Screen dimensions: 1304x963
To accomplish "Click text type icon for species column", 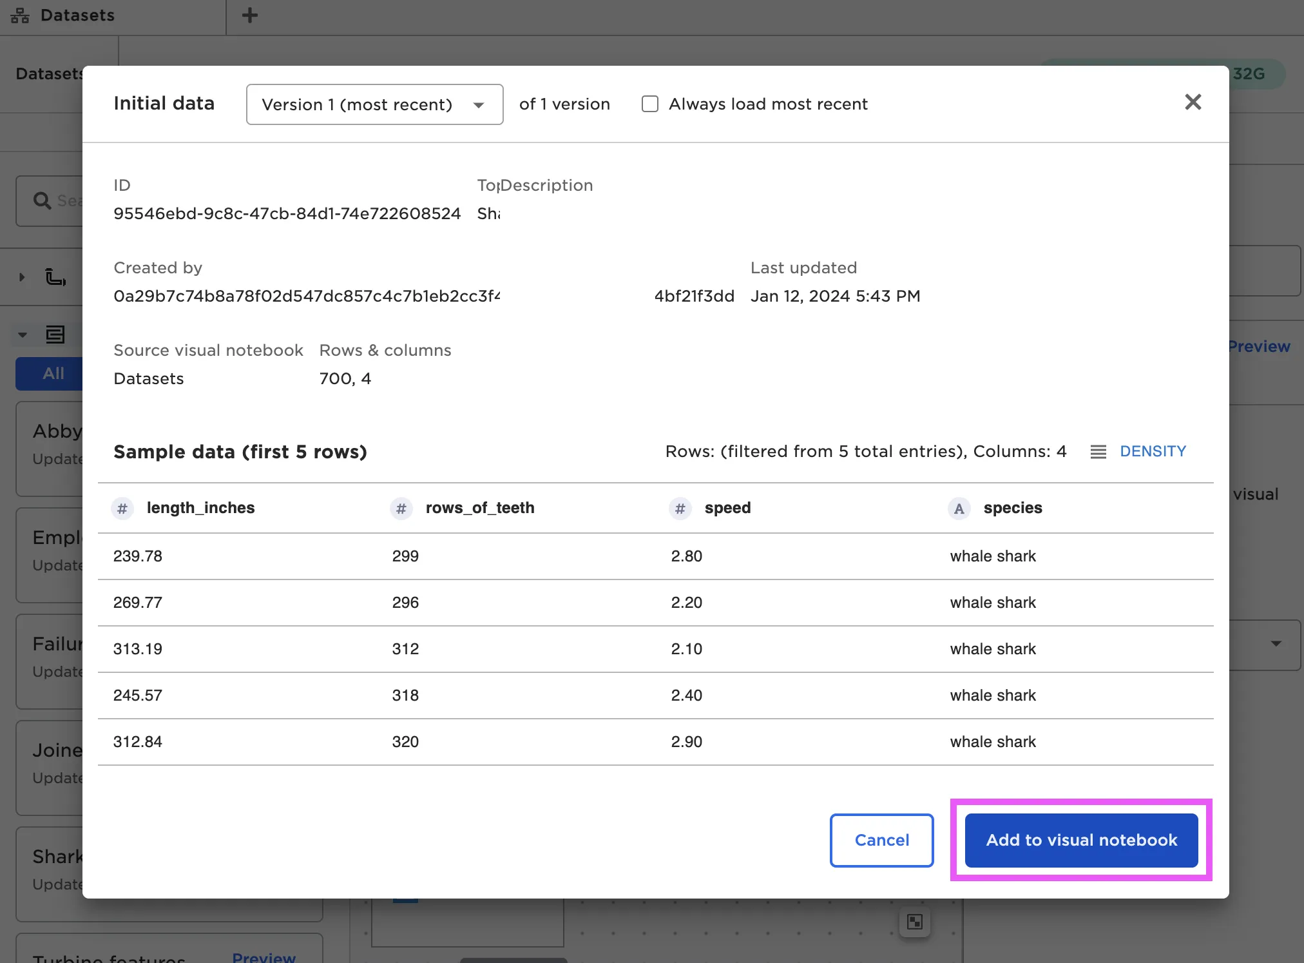I will click(959, 509).
